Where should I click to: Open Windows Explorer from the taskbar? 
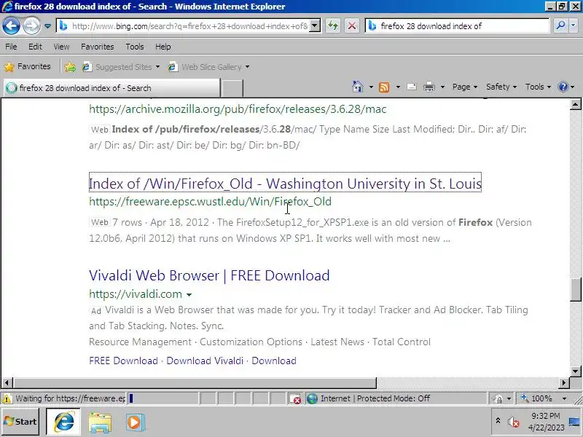click(100, 422)
